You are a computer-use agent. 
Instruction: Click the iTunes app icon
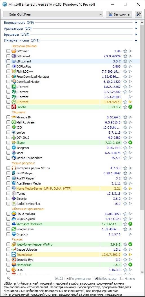pos(14,194)
